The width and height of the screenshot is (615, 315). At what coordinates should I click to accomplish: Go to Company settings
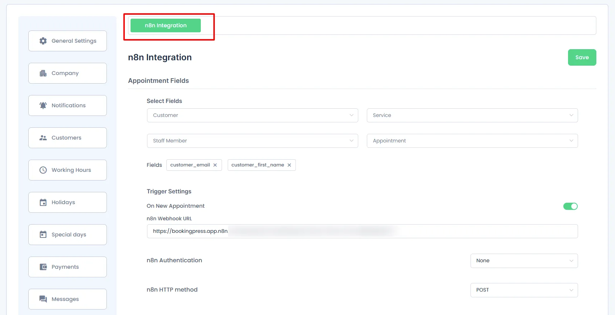click(67, 73)
